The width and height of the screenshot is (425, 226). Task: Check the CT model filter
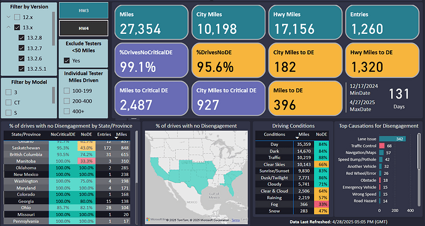click(x=9, y=102)
